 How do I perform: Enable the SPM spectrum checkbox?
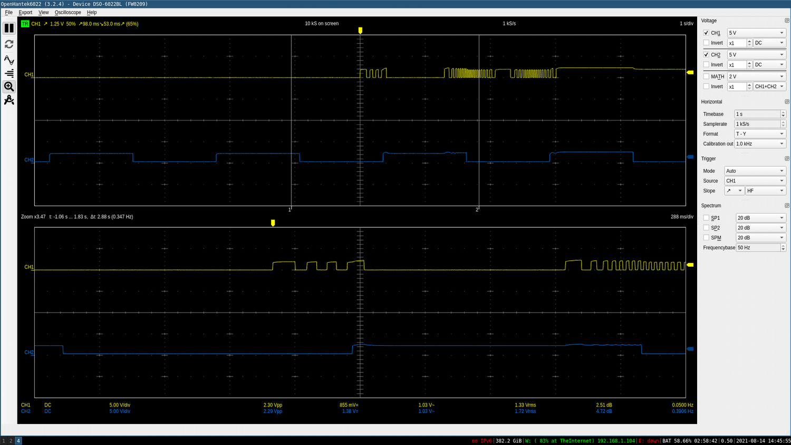click(x=706, y=238)
